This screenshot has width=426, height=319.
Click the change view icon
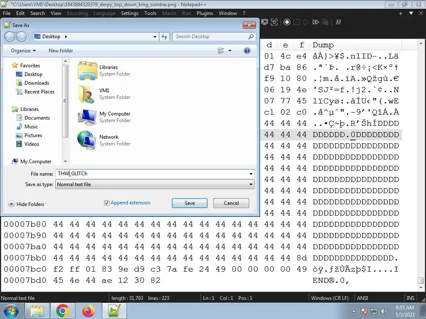click(x=221, y=51)
